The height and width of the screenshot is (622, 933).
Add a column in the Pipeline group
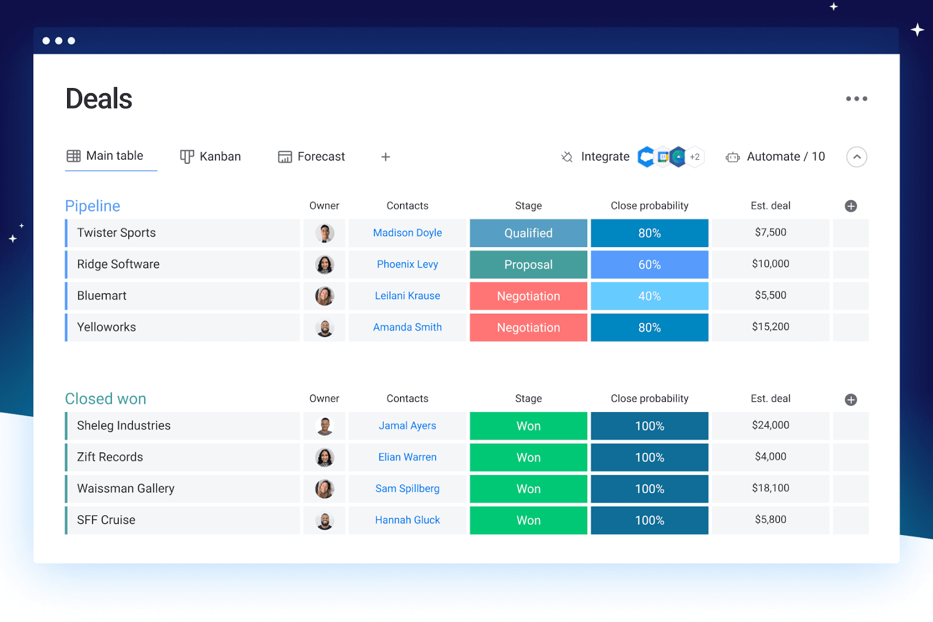coord(850,205)
